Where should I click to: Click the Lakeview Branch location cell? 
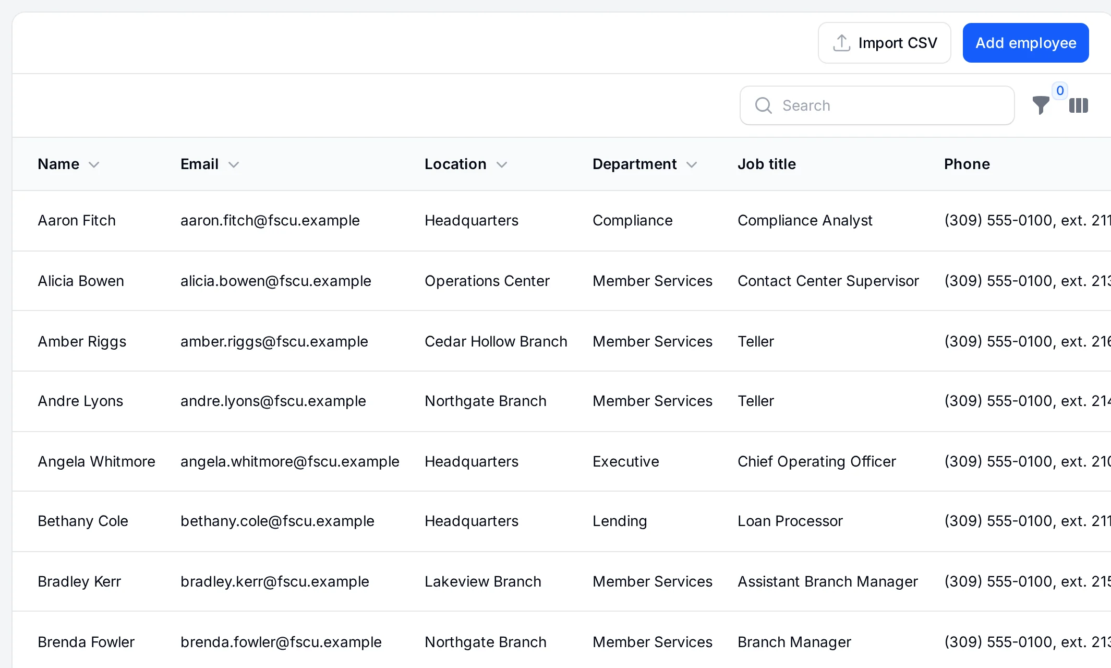(483, 581)
